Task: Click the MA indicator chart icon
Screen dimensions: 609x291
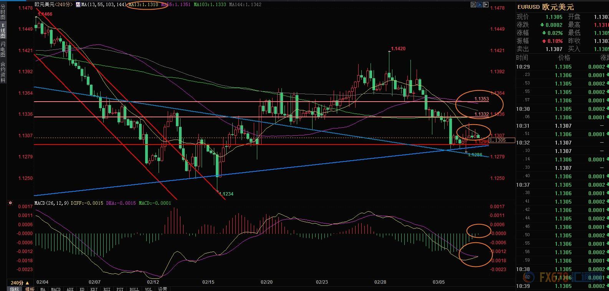Action: [78, 5]
